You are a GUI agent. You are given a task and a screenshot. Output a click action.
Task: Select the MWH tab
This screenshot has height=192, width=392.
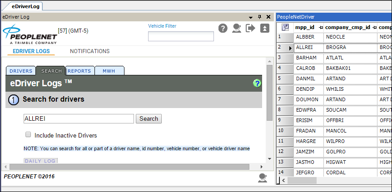(109, 71)
